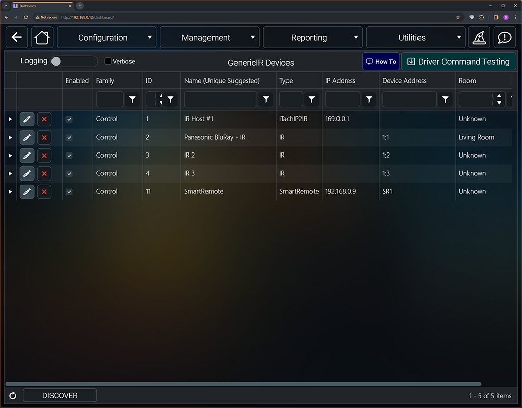The height and width of the screenshot is (408, 522).
Task: Open the Configuration dropdown menu
Action: coord(107,37)
